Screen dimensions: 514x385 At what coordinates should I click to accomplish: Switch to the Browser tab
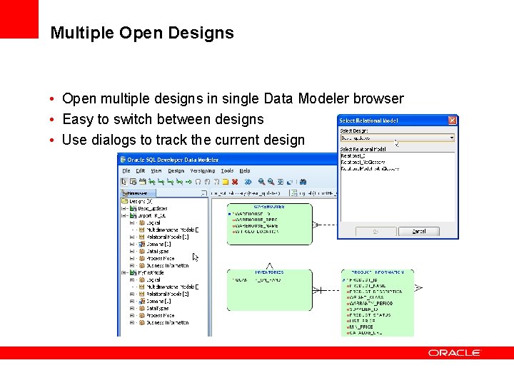tap(138, 193)
